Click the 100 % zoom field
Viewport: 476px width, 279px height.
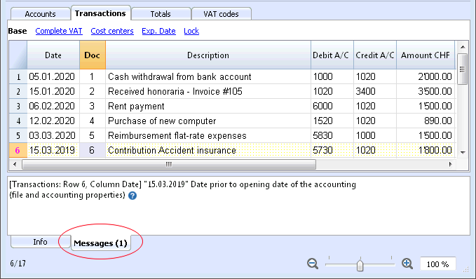(x=437, y=264)
